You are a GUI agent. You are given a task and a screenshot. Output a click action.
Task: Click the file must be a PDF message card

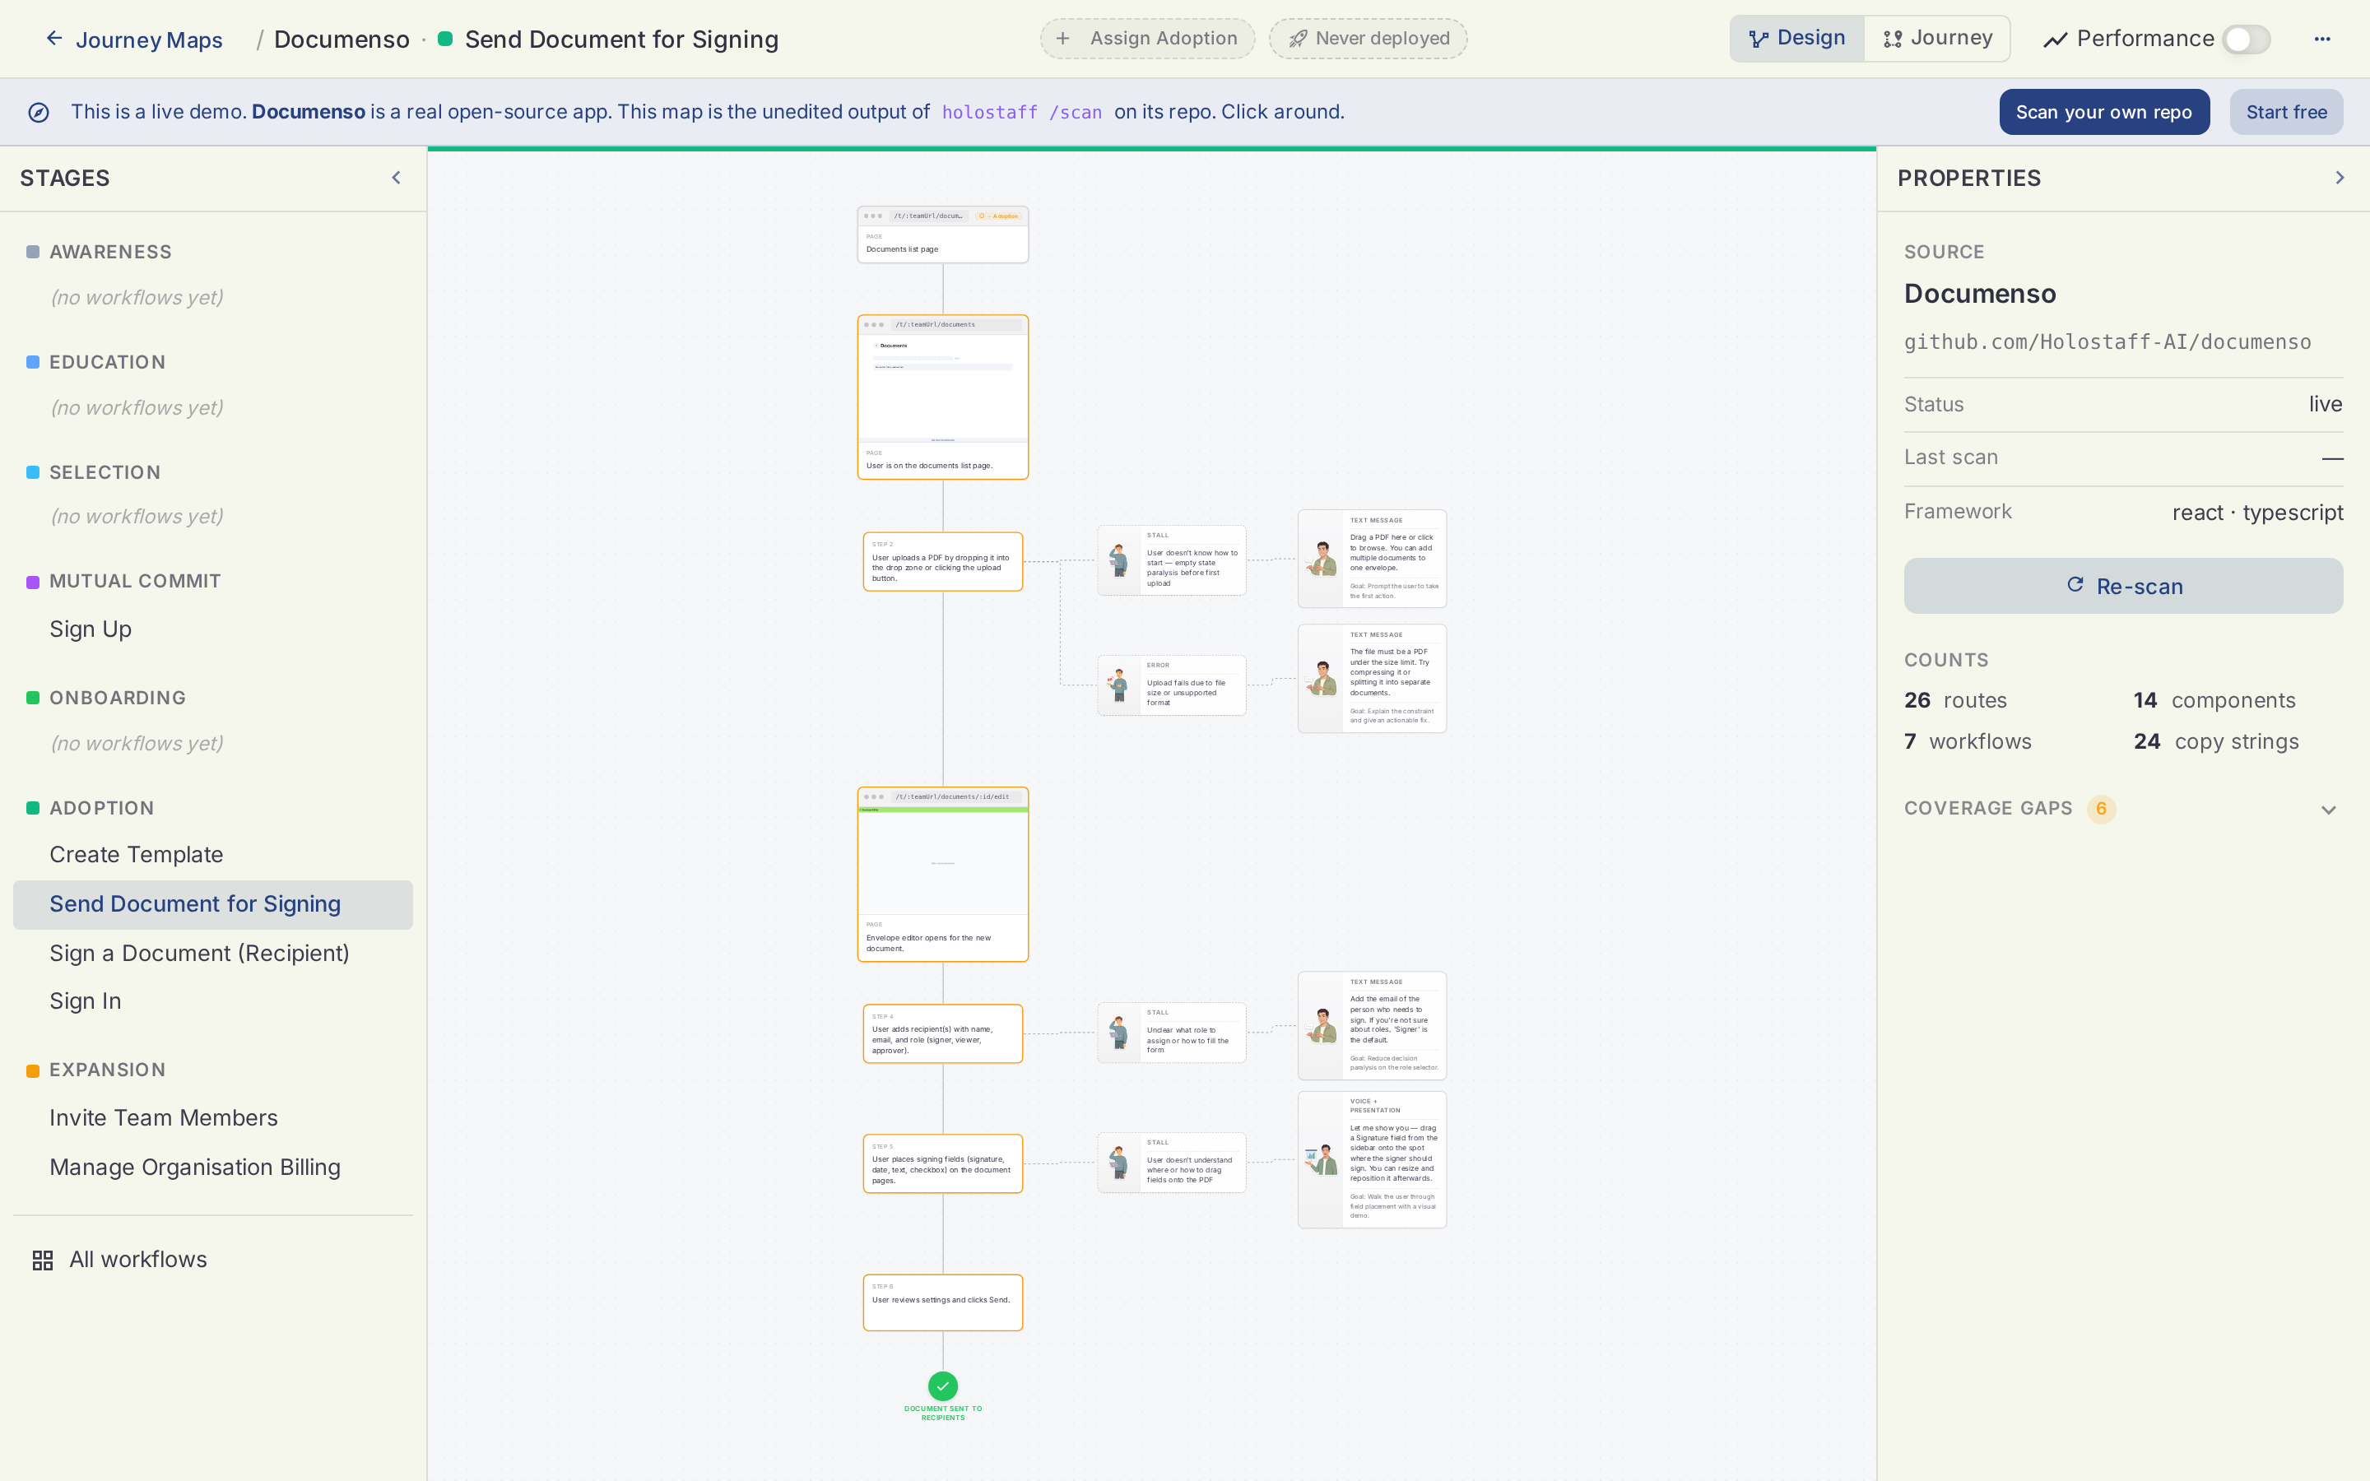1372,678
